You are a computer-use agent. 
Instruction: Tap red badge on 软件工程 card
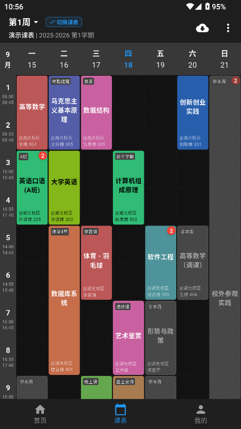(171, 231)
